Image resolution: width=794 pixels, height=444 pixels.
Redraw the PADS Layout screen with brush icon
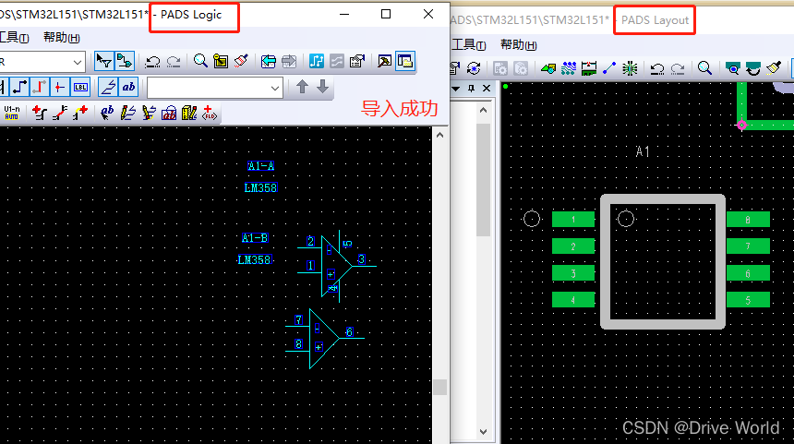774,68
